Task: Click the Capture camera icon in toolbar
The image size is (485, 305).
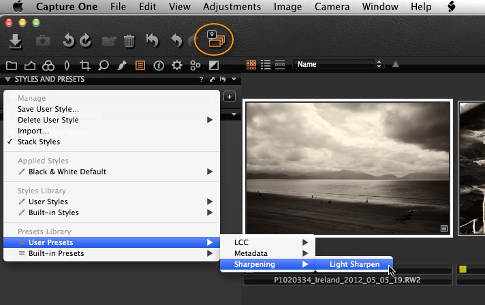Action: pyautogui.click(x=43, y=41)
